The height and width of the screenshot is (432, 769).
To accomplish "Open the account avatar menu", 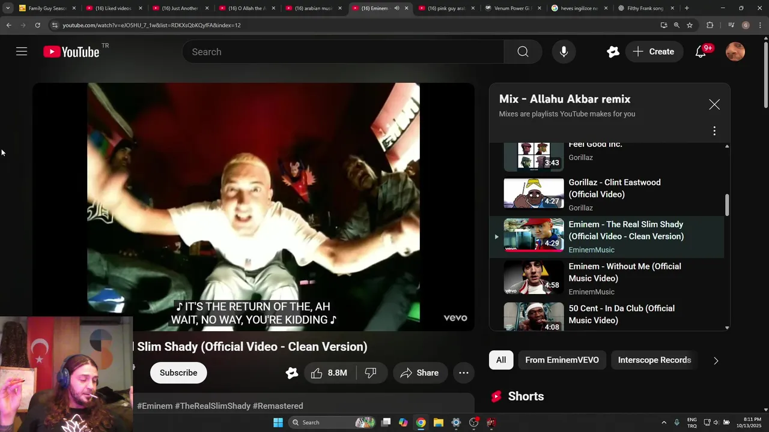I will click(x=735, y=52).
